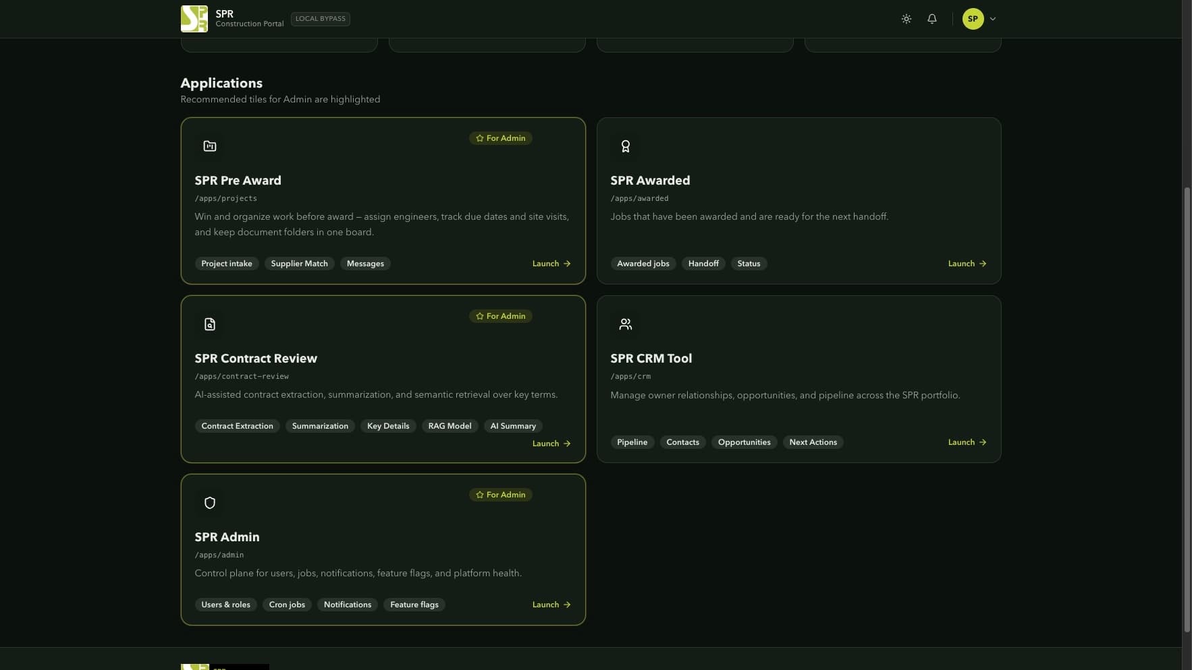
Task: Click the LOCAL BYPASS badge
Action: (321, 19)
